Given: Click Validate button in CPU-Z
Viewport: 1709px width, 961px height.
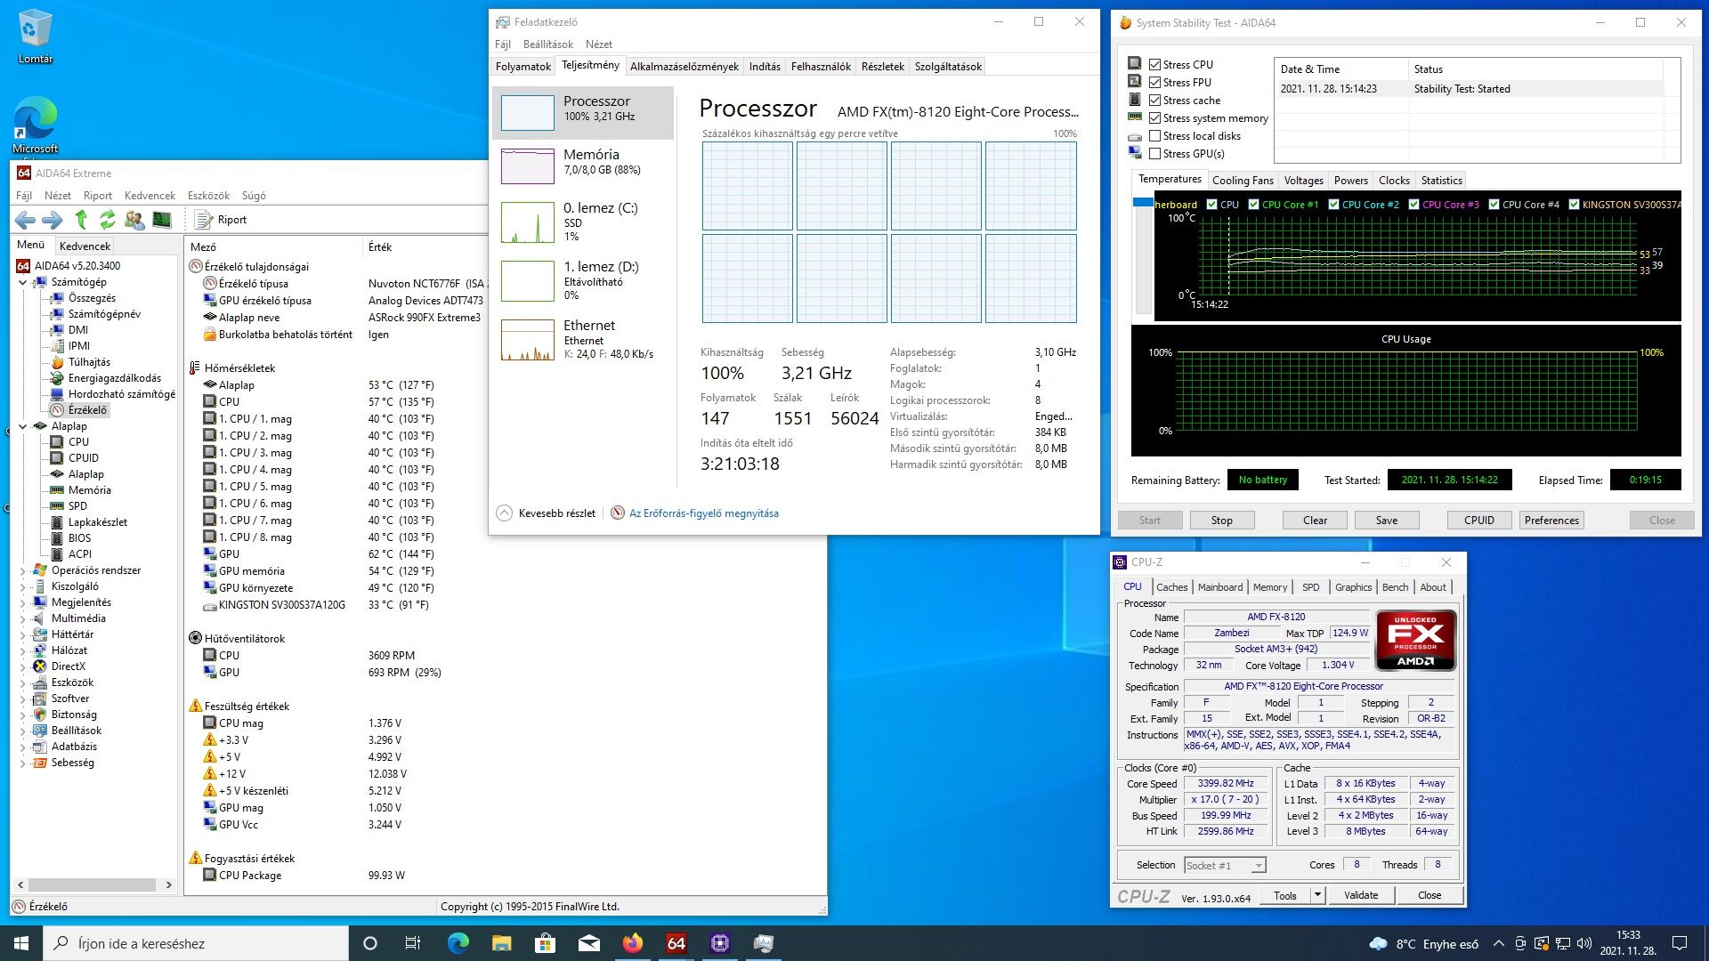Looking at the screenshot, I should [1360, 895].
